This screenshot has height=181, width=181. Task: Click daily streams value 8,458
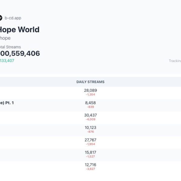point(91,103)
